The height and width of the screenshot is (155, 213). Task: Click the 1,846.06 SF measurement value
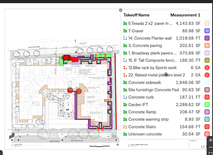[188, 82]
